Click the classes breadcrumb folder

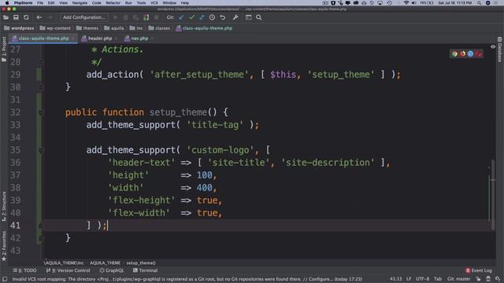[x=159, y=28]
